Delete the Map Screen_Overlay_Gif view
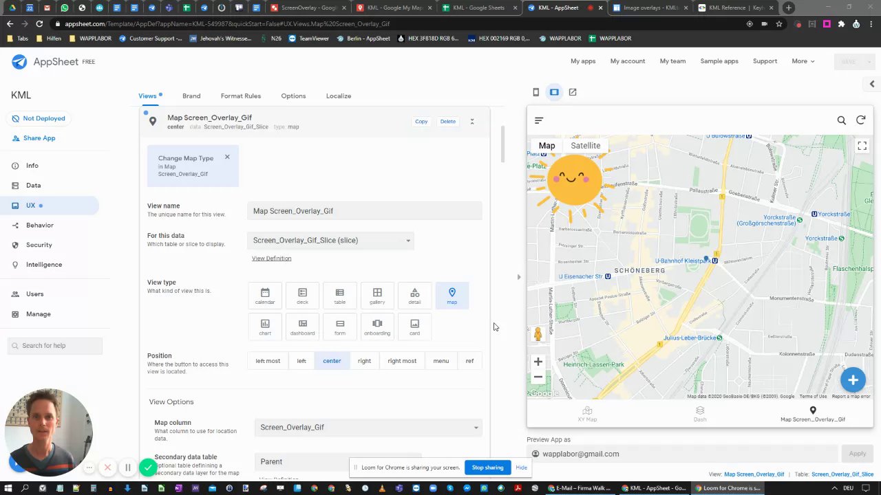881x495 pixels. click(448, 122)
